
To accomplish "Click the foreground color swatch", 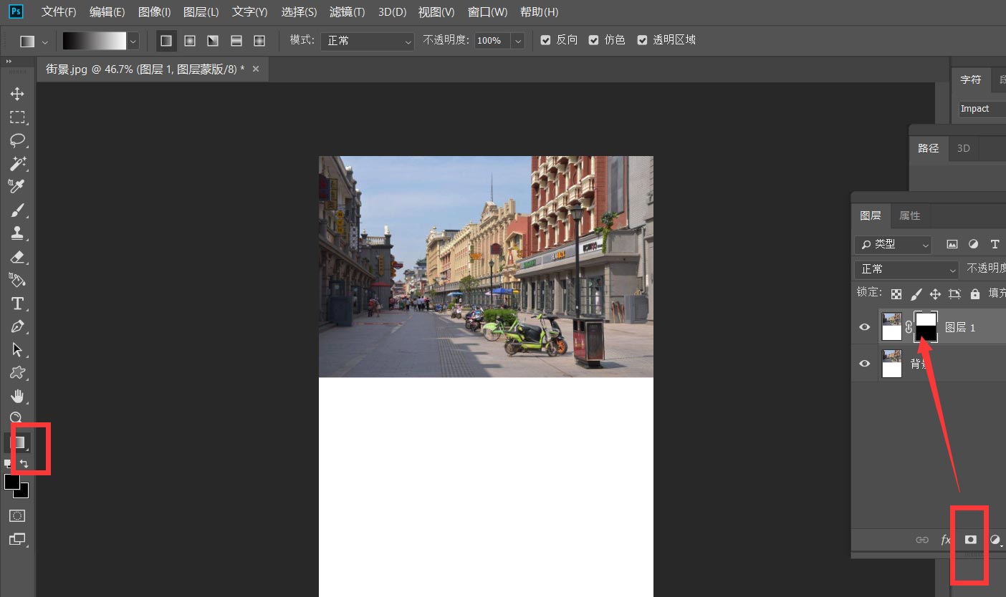I will click(x=11, y=482).
